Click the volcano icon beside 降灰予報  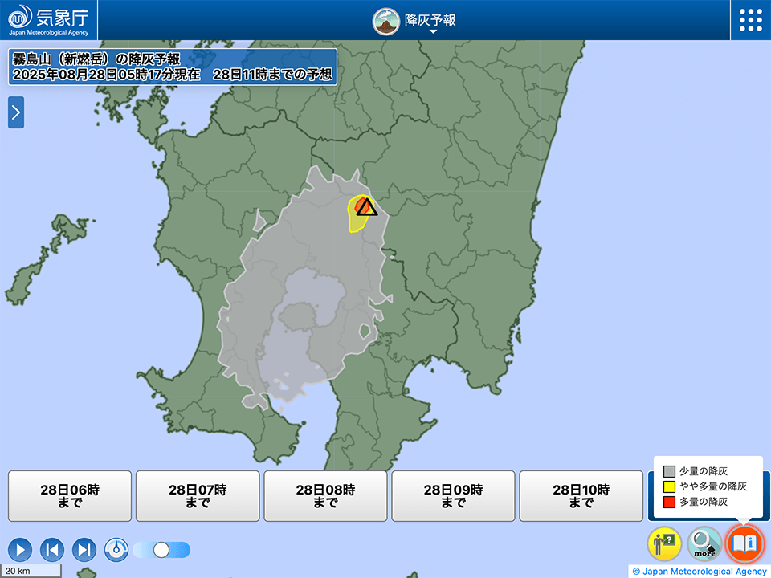[386, 21]
